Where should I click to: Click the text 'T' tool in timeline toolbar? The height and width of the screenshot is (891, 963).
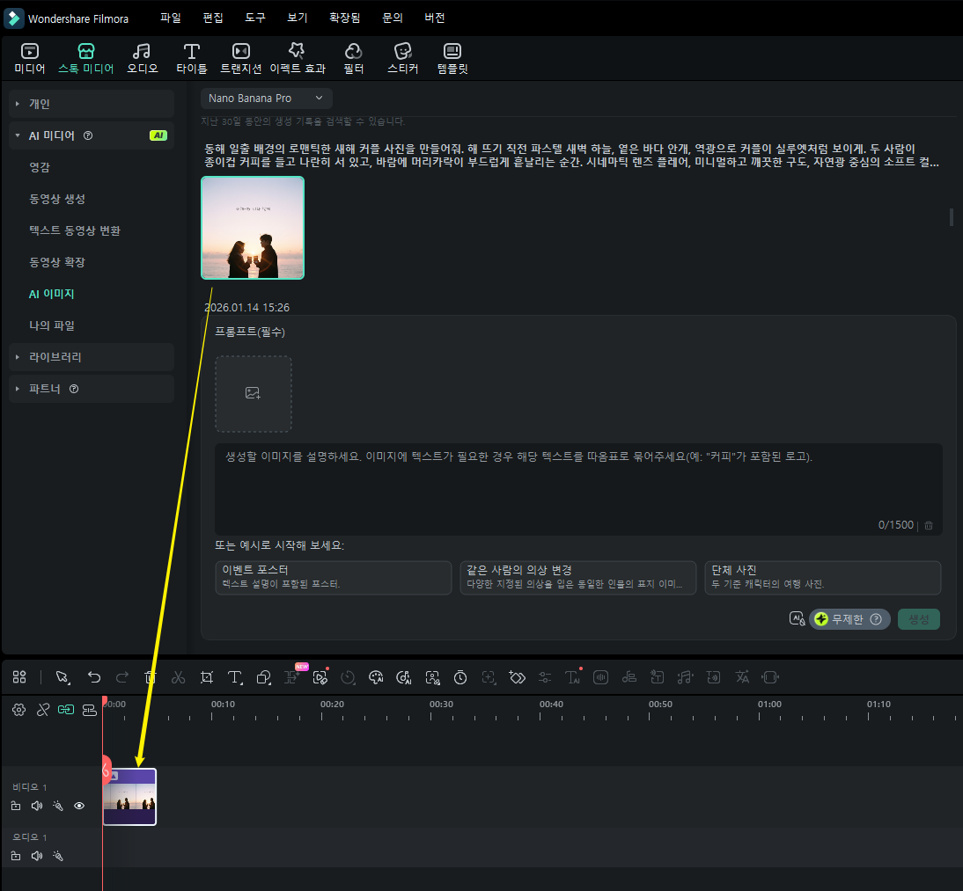point(235,677)
